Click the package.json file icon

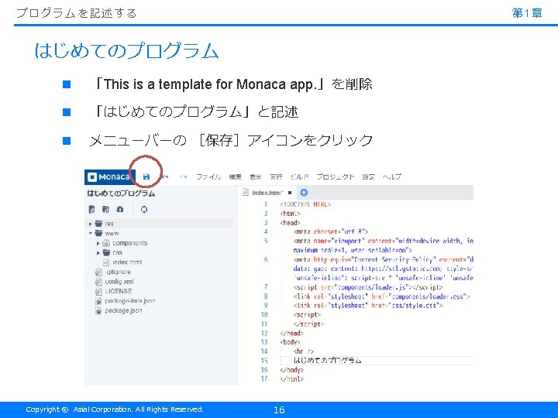[x=98, y=310]
